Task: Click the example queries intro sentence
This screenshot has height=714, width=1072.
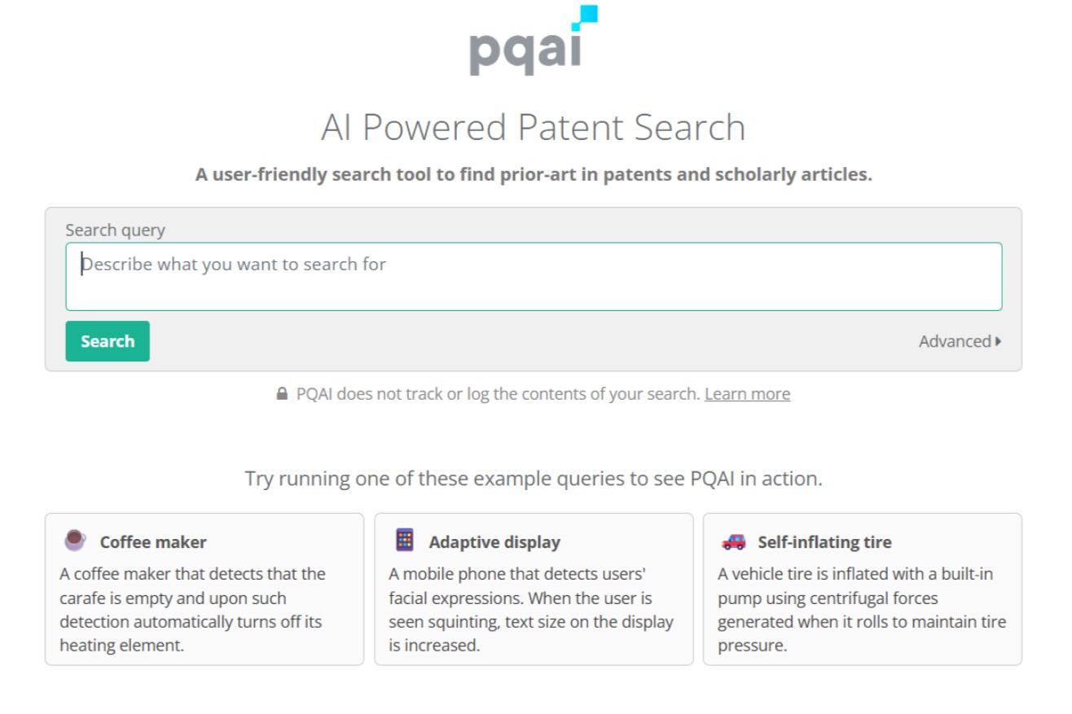Action: point(534,479)
